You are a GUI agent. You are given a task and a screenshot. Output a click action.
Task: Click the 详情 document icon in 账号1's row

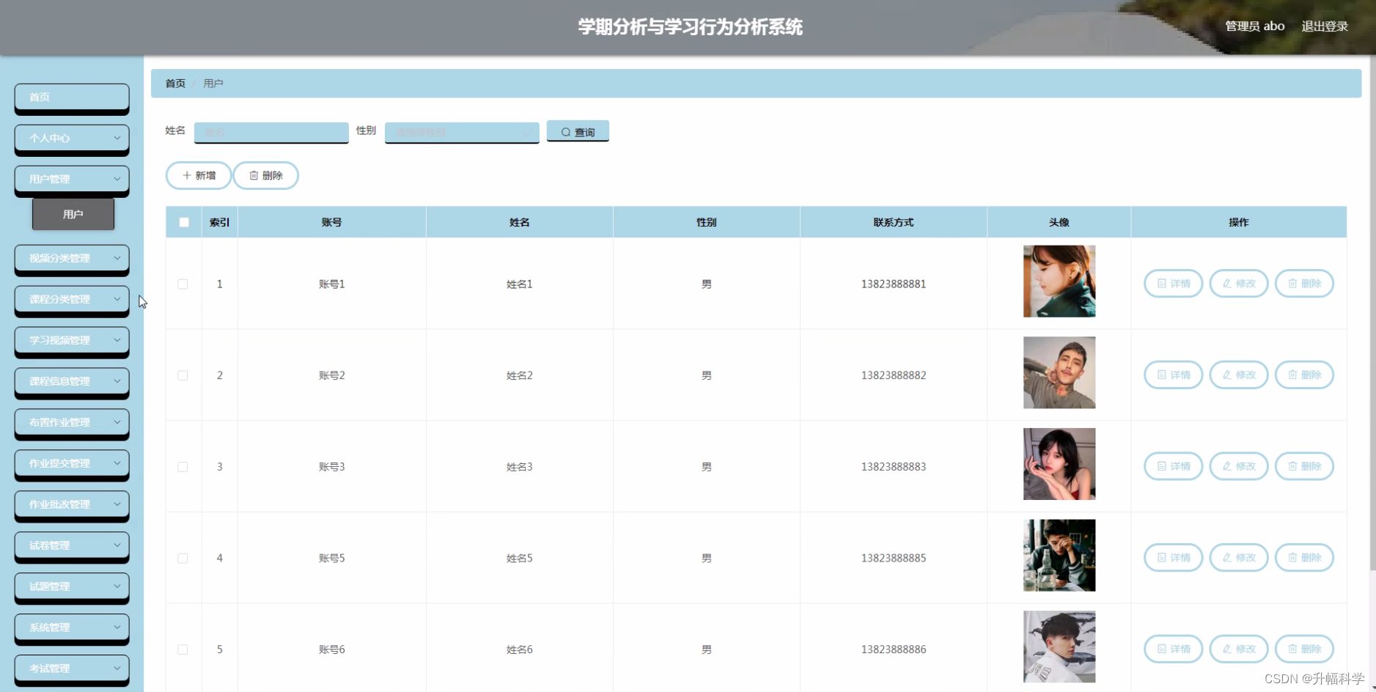[x=1161, y=283]
